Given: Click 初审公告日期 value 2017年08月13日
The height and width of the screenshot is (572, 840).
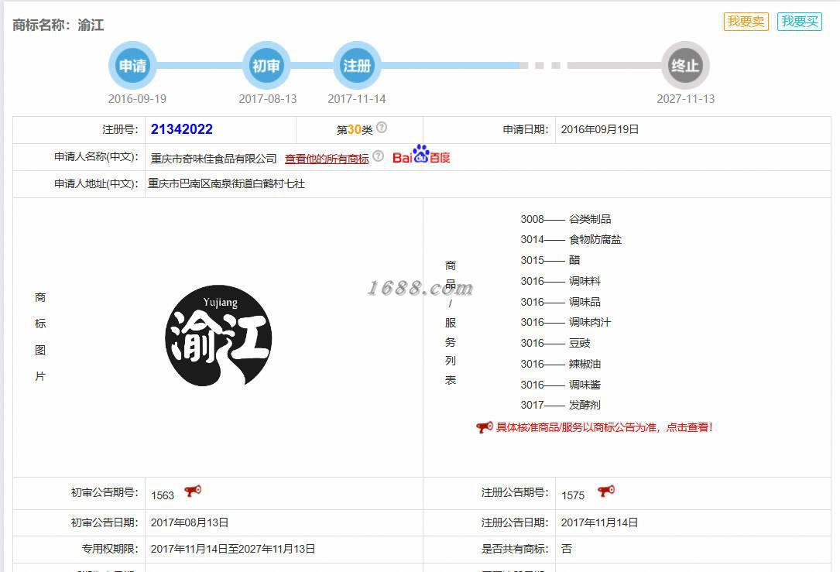Looking at the screenshot, I should (190, 522).
